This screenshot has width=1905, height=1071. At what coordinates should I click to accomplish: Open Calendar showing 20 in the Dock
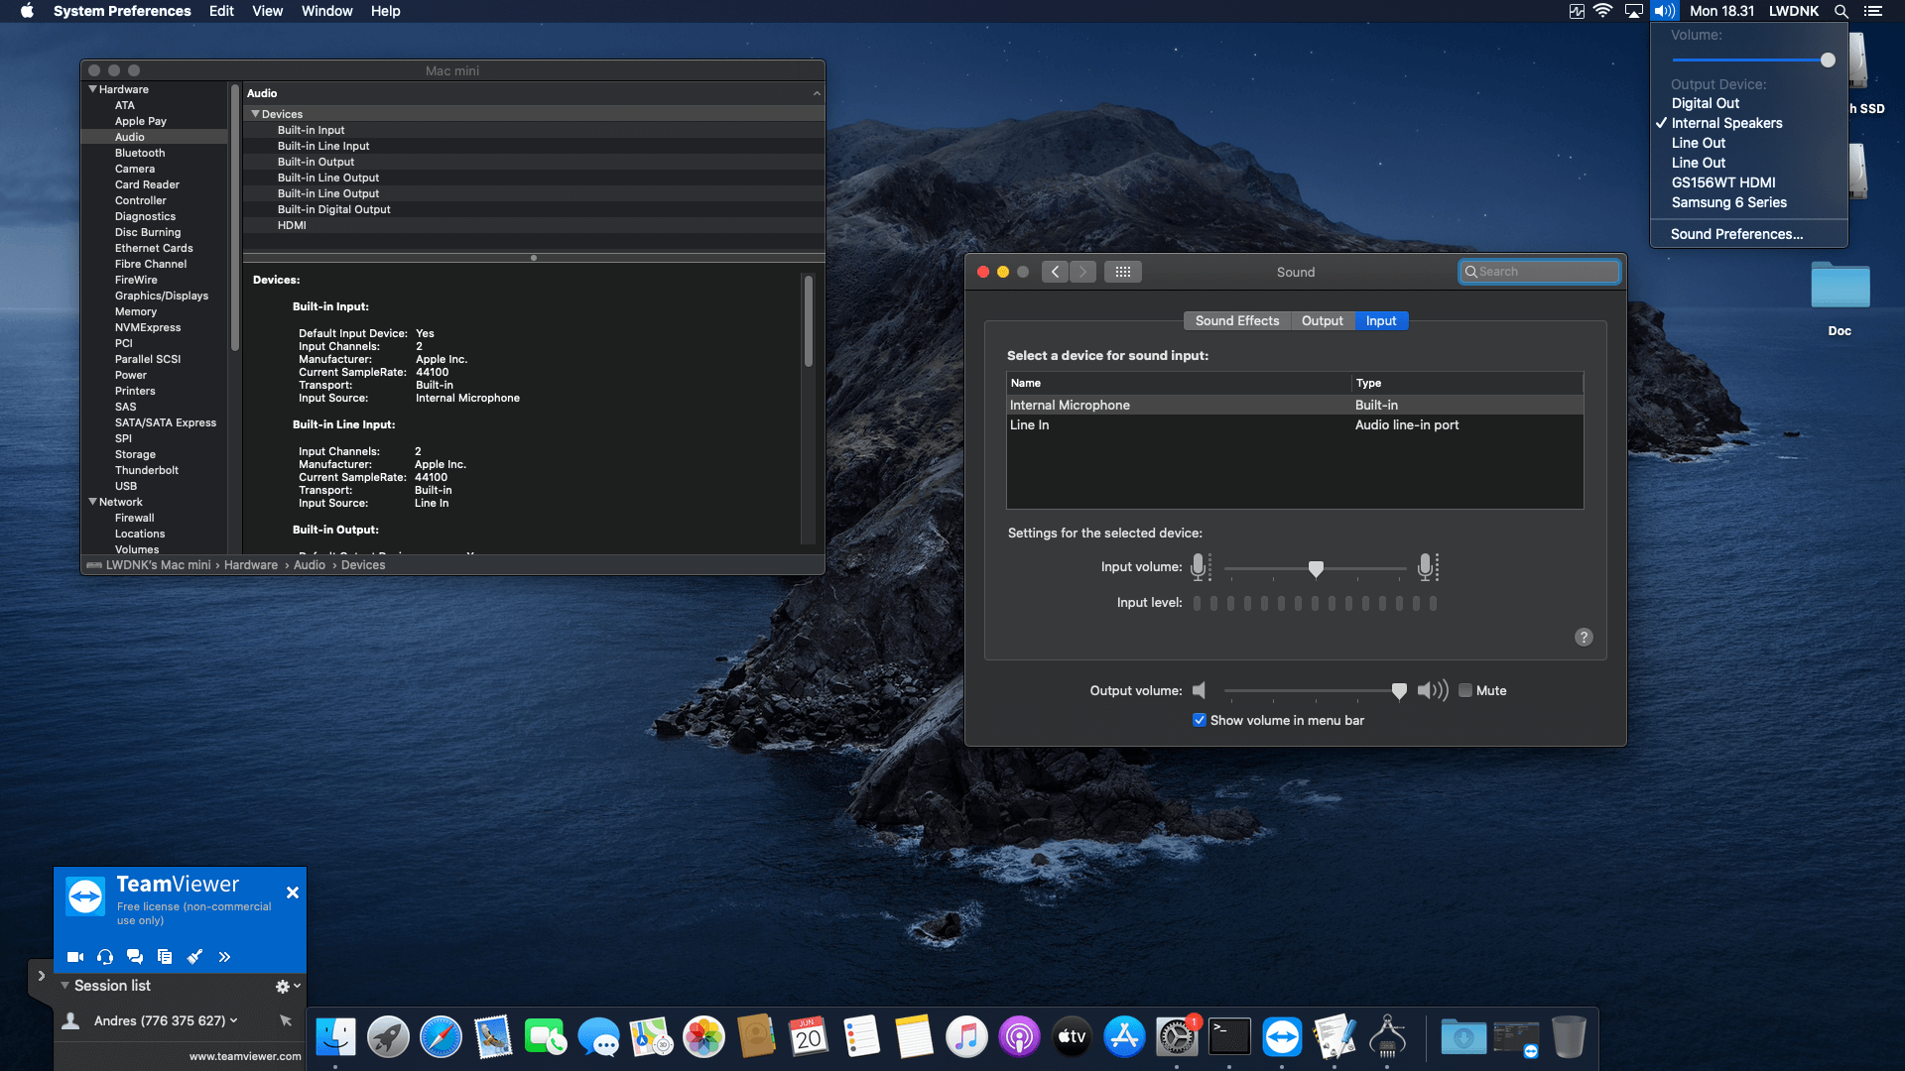coord(809,1037)
